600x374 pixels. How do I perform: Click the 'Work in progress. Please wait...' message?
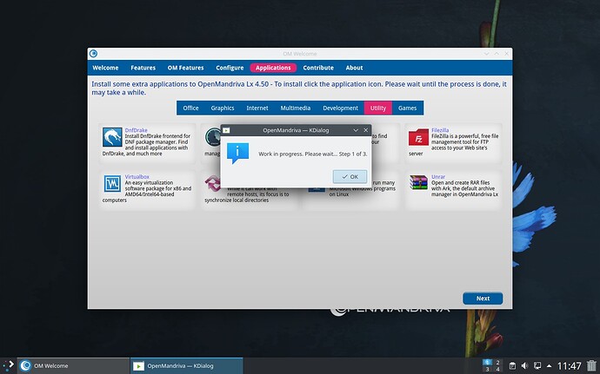point(313,154)
